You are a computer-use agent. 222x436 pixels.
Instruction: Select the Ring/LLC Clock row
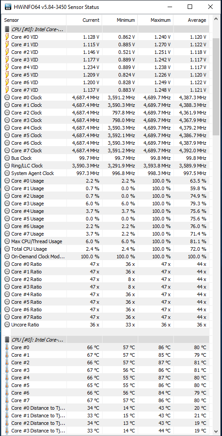click(x=106, y=165)
